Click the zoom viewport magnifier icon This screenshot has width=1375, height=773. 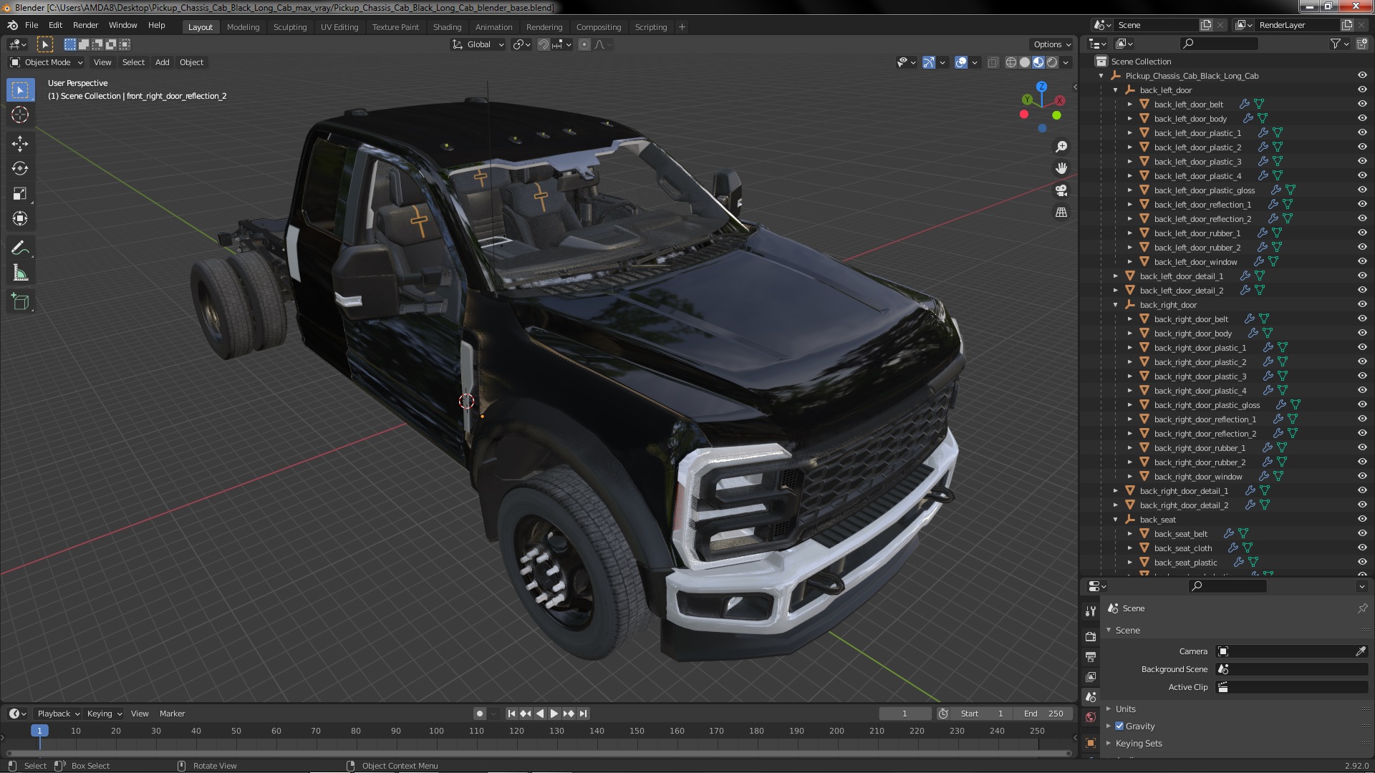(x=1061, y=147)
